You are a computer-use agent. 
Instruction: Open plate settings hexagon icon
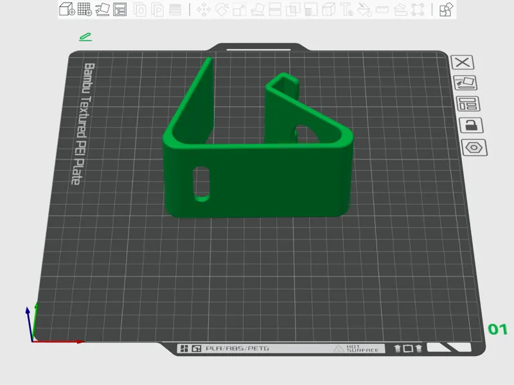[474, 148]
